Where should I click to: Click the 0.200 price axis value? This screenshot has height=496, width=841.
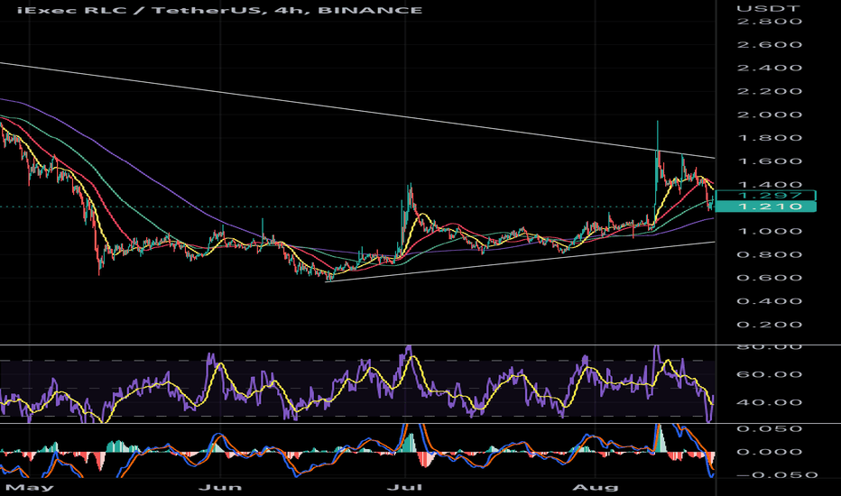click(x=769, y=325)
